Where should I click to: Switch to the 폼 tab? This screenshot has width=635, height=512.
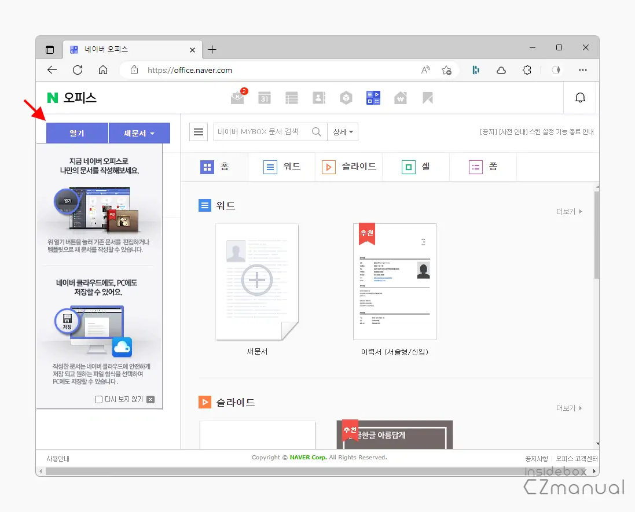click(483, 167)
